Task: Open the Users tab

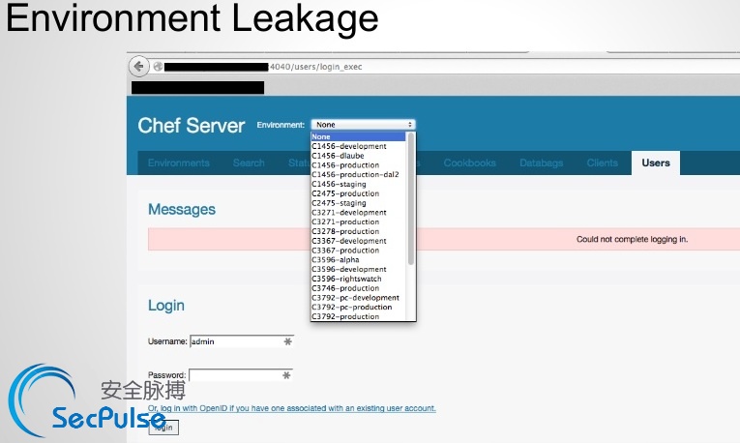Action: 656,162
